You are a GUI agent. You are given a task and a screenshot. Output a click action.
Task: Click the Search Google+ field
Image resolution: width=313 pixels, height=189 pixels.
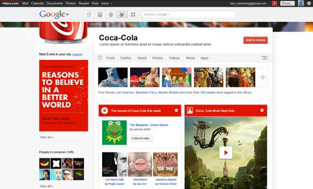(x=189, y=15)
